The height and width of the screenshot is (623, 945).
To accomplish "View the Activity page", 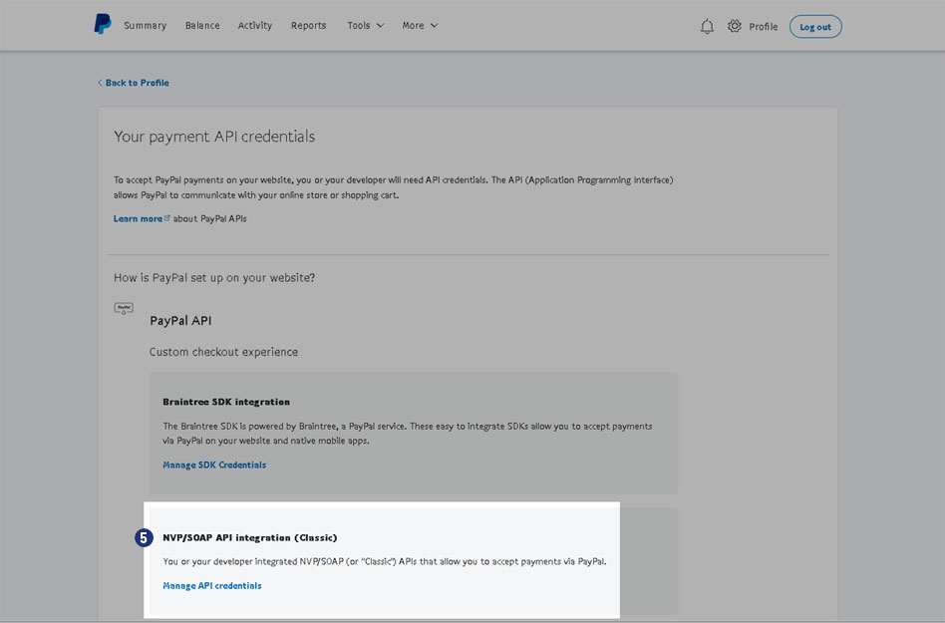I will 255,26.
